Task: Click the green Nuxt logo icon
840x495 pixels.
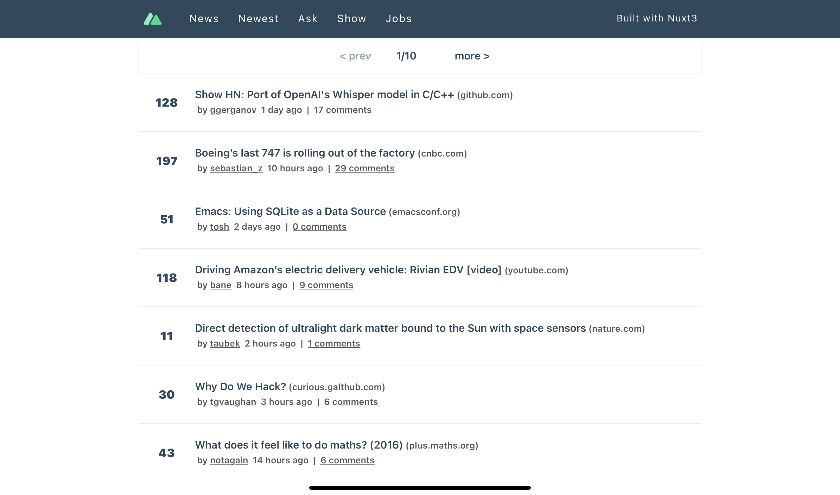Action: [x=153, y=19]
